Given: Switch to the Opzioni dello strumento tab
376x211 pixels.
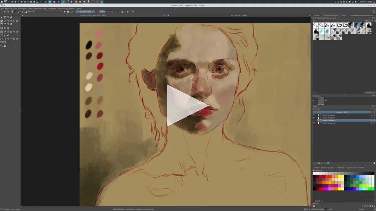Looking at the screenshot, I should pos(355,168).
